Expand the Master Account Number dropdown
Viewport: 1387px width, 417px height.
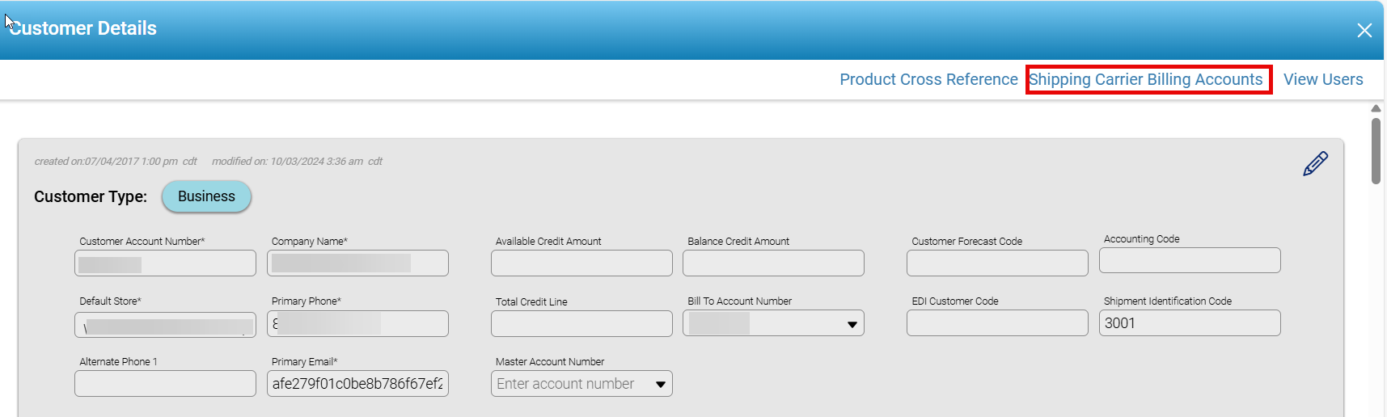pos(660,384)
